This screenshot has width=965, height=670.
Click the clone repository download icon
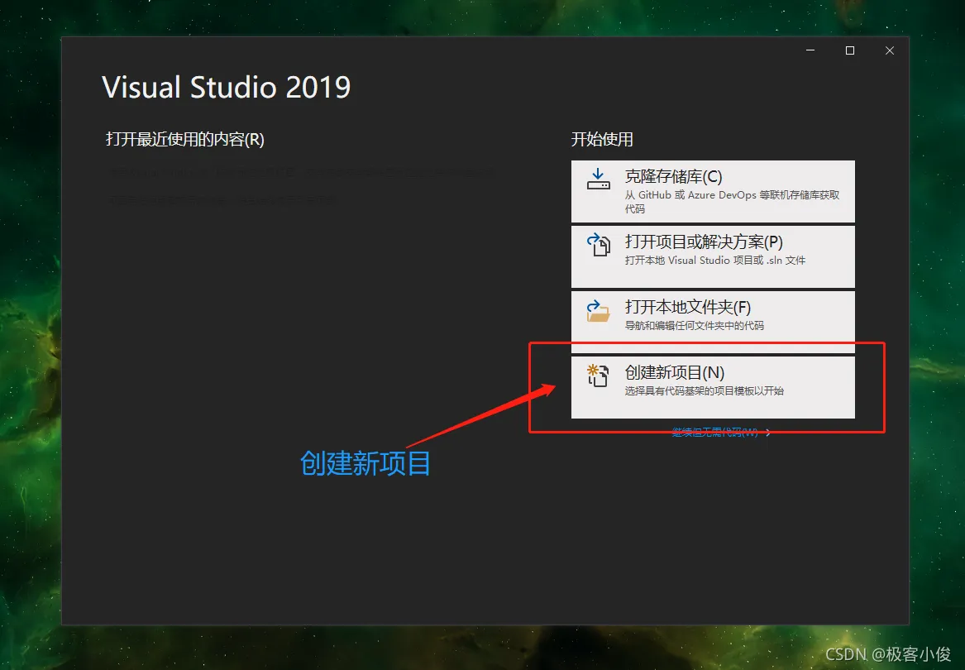pyautogui.click(x=598, y=179)
